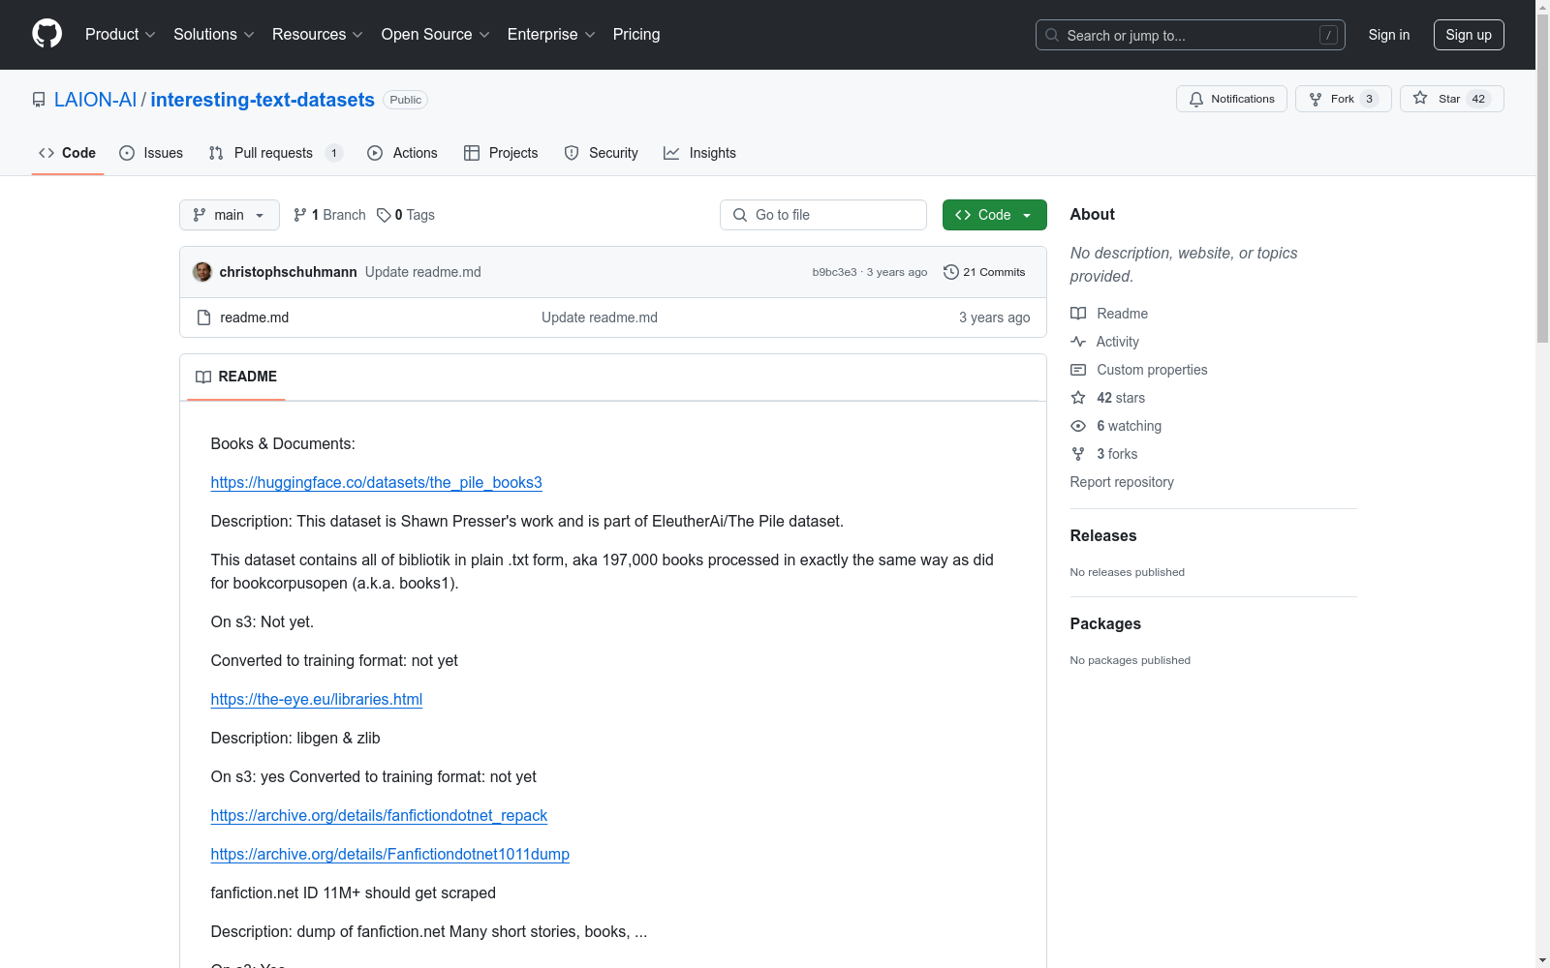Viewport: 1550px width, 968px height.
Task: Open the Packages section heading
Action: (x=1105, y=623)
